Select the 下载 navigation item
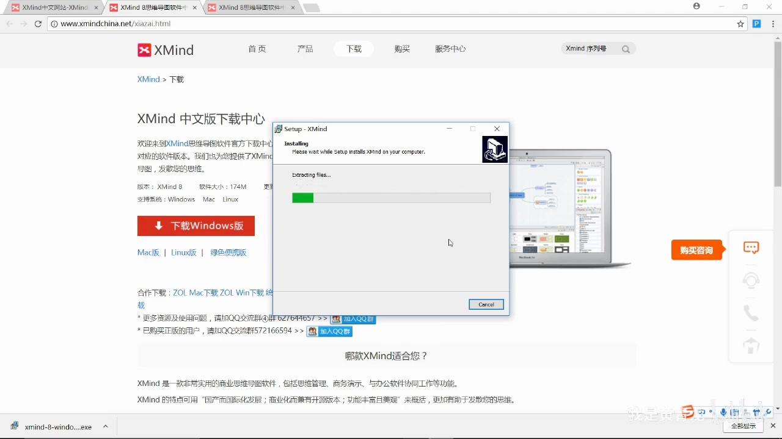The height and width of the screenshot is (439, 782). pyautogui.click(x=354, y=49)
